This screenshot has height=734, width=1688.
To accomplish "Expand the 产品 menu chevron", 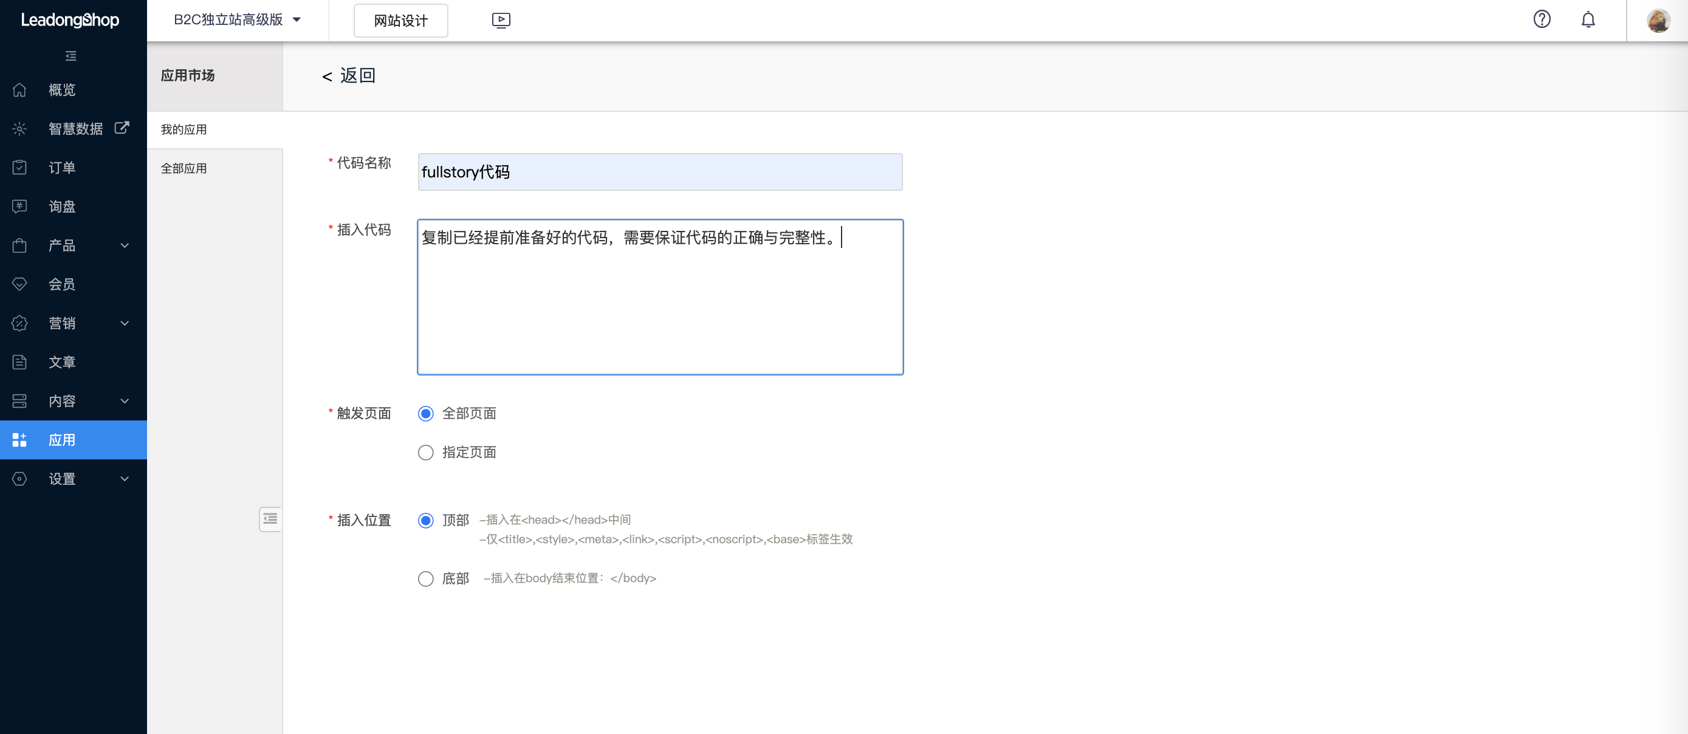I will (125, 245).
